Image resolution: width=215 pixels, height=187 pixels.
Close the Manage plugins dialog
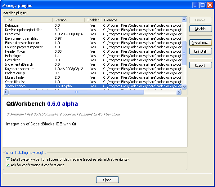coord(107,180)
